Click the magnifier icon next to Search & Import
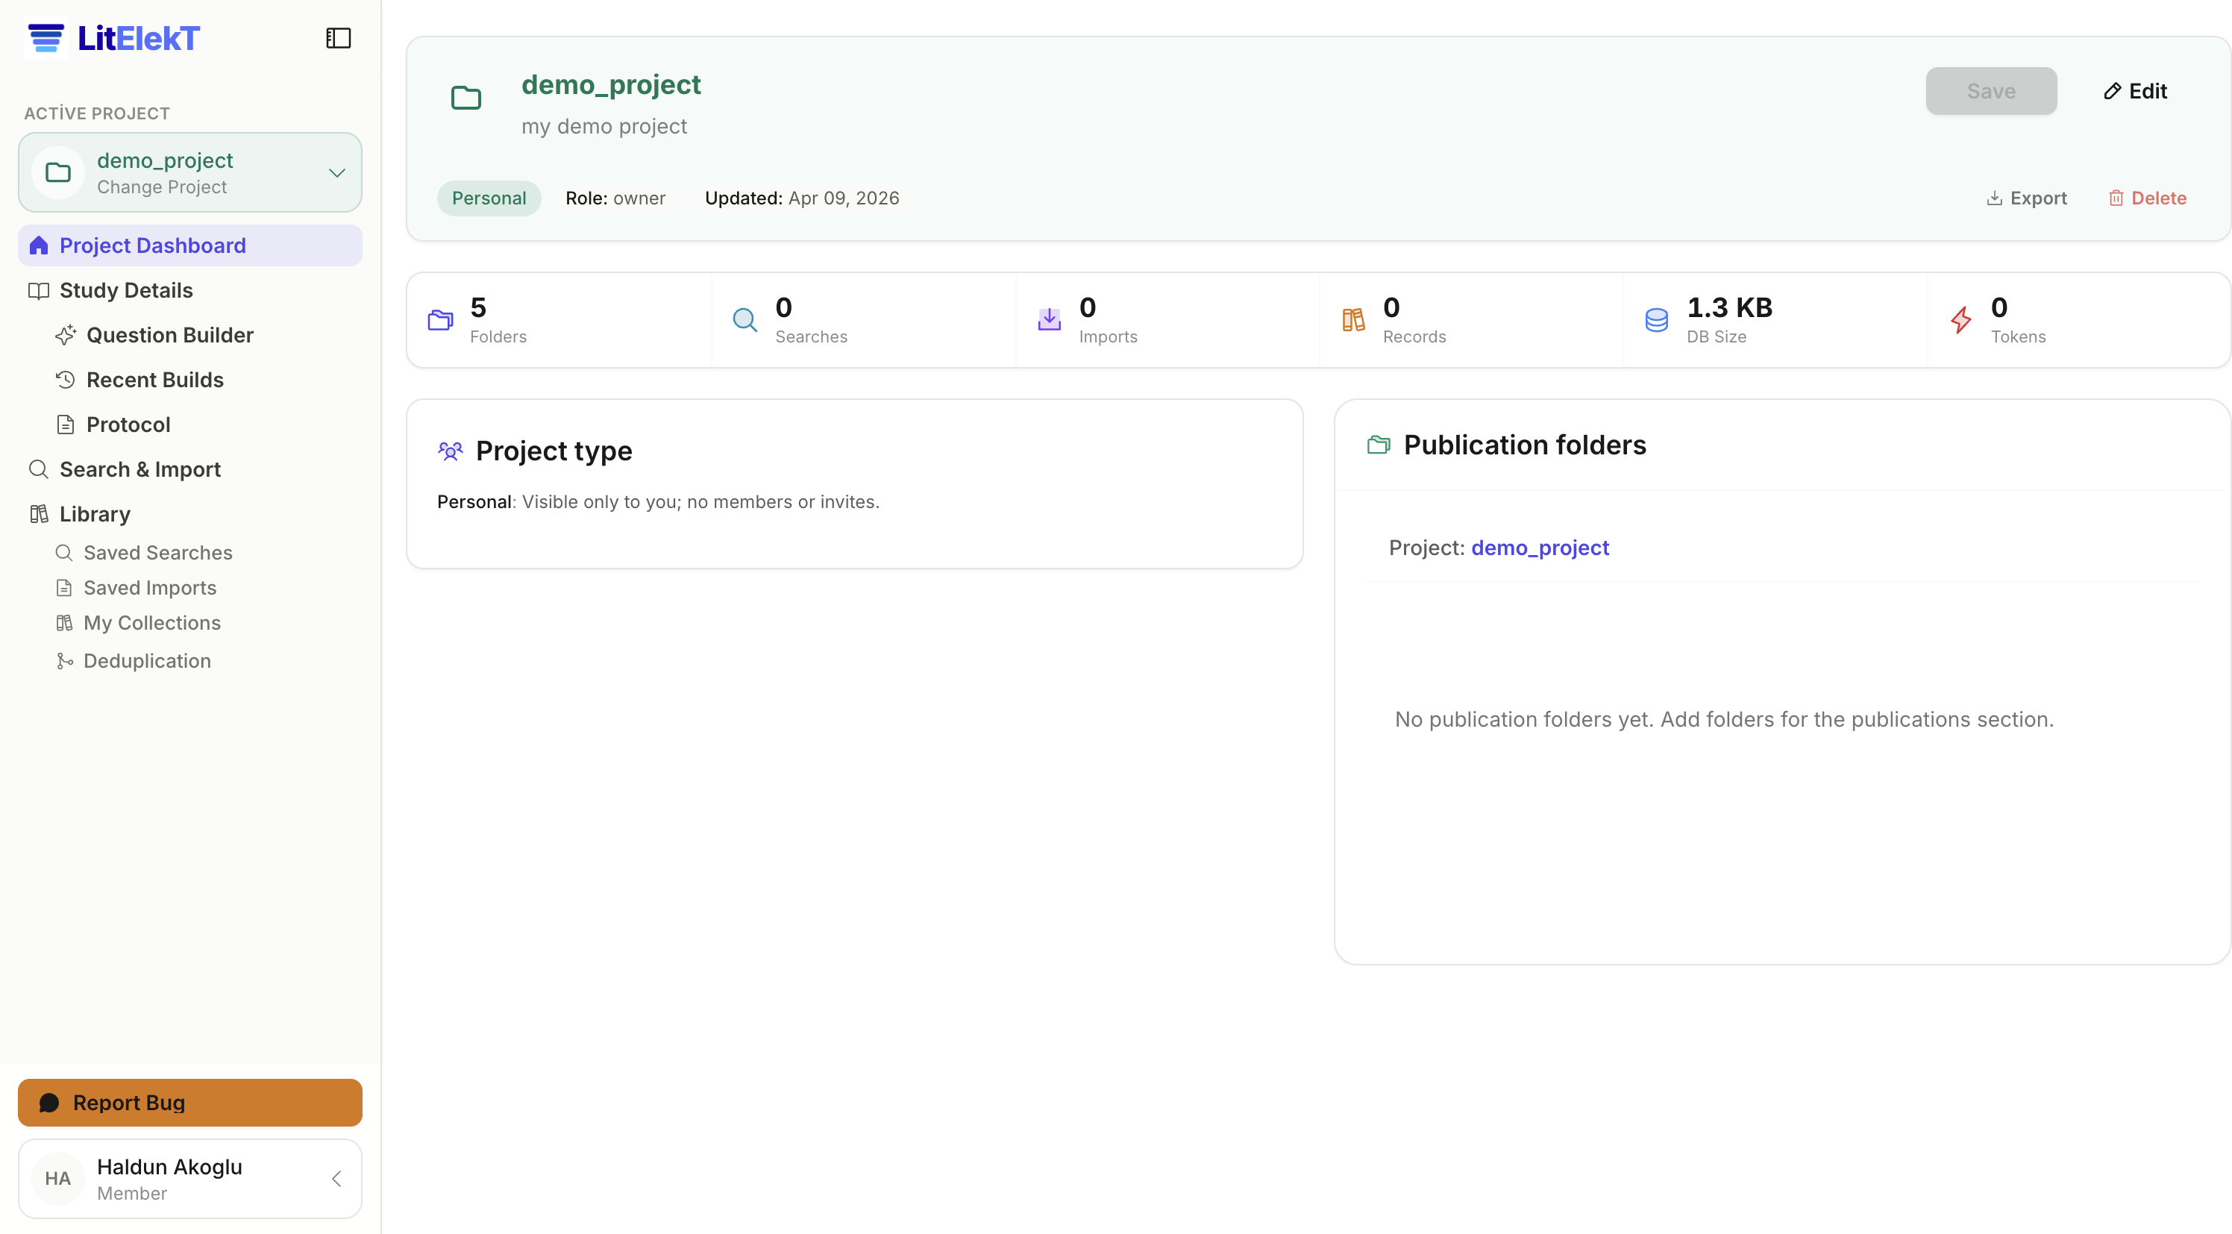Image resolution: width=2232 pixels, height=1234 pixels. click(x=39, y=469)
